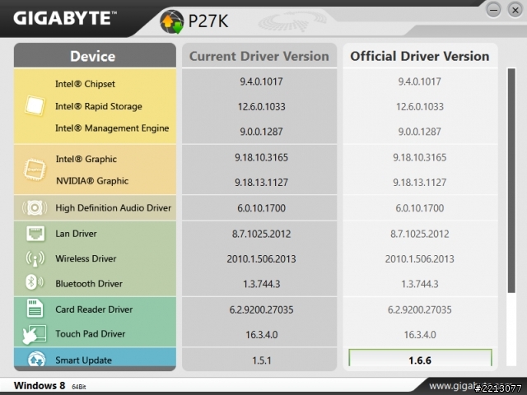Viewport: 527px width, 395px height.
Task: Click current Management Engine version 9.0.0.1287
Action: (x=262, y=132)
